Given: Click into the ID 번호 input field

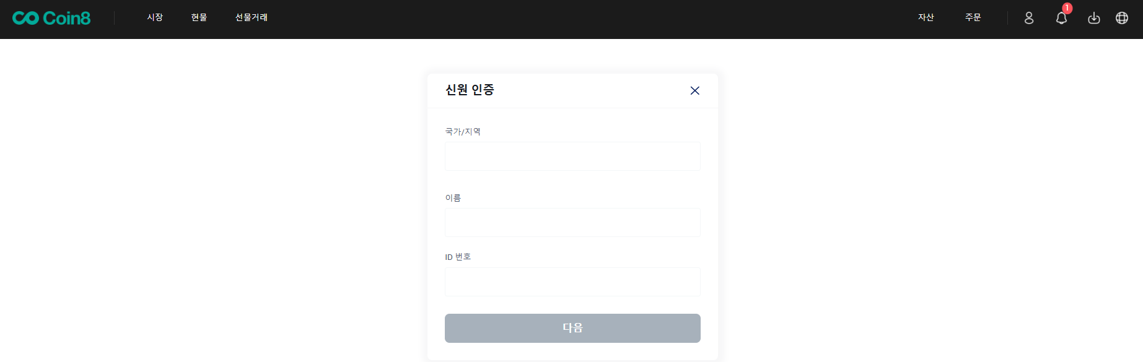Looking at the screenshot, I should pyautogui.click(x=572, y=282).
